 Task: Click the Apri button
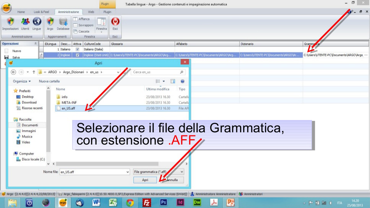pos(145,180)
